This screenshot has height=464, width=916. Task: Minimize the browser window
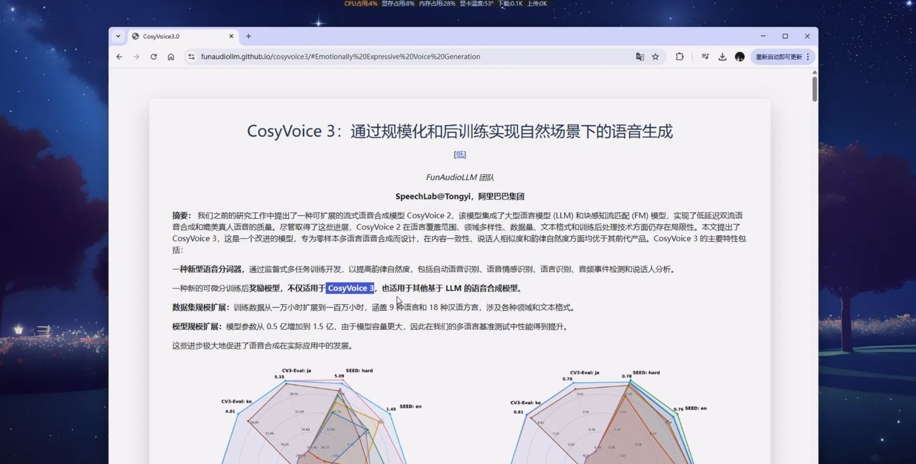coord(763,36)
